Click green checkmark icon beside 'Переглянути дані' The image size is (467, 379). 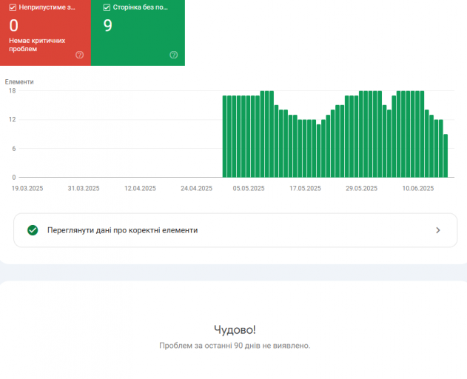point(33,230)
